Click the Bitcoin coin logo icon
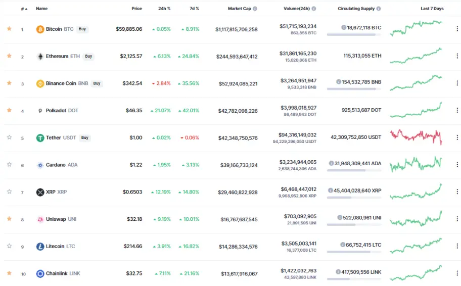The width and height of the screenshot is (461, 286). click(x=40, y=29)
